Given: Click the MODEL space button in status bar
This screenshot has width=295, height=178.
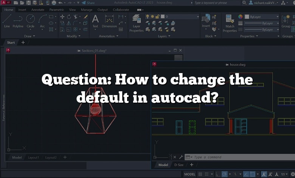Looking at the screenshot, I should tap(189, 174).
